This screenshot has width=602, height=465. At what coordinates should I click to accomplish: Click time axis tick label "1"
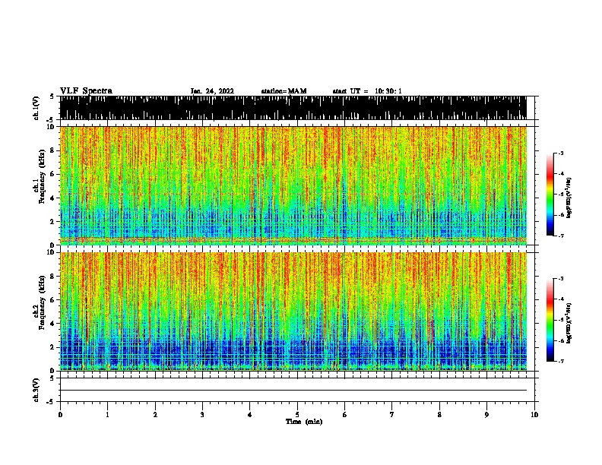[x=107, y=415]
